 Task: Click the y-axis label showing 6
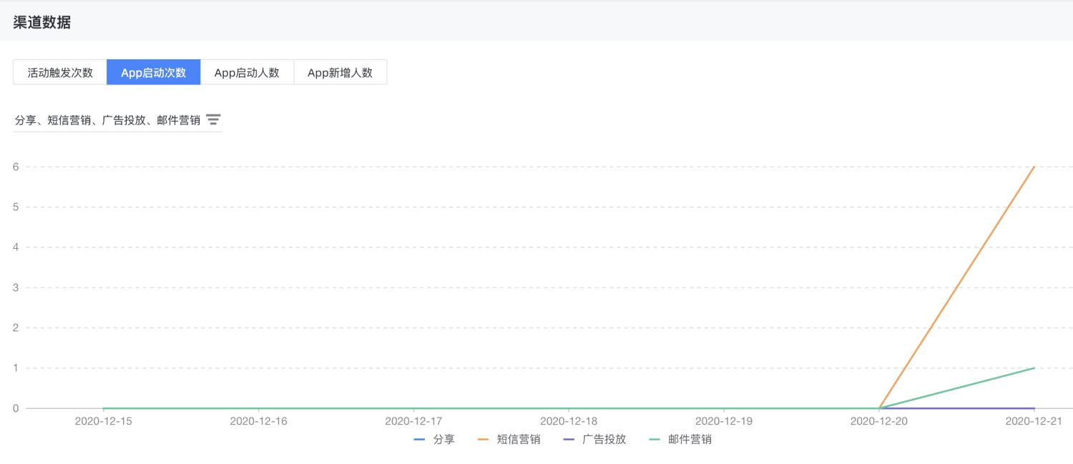coord(16,168)
